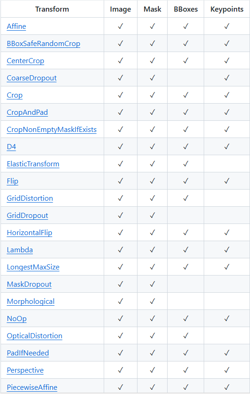Follow the PiecewiseAffine link

pyautogui.click(x=32, y=387)
